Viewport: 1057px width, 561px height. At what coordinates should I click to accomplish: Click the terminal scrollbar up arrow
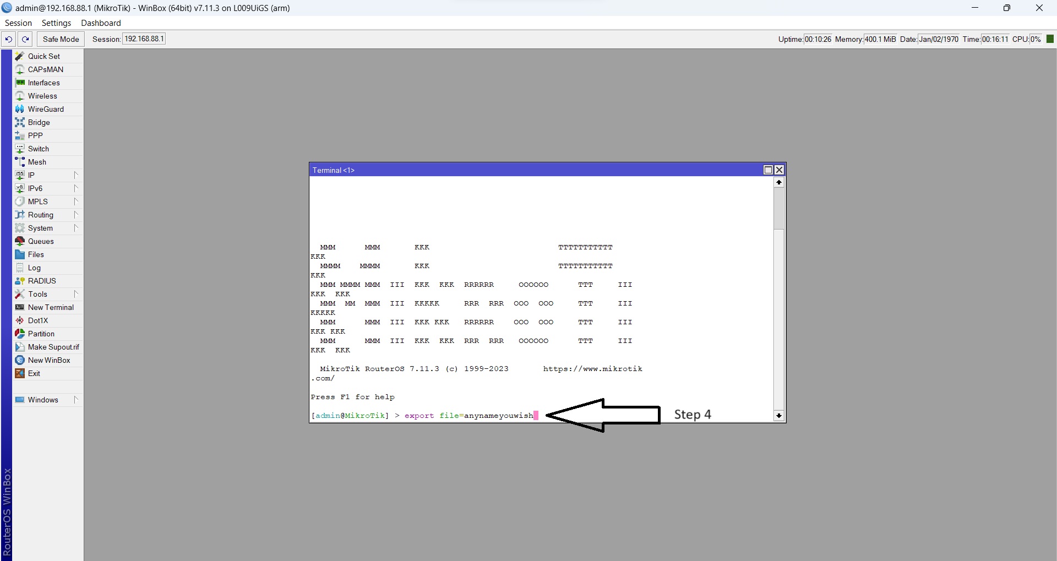(779, 182)
